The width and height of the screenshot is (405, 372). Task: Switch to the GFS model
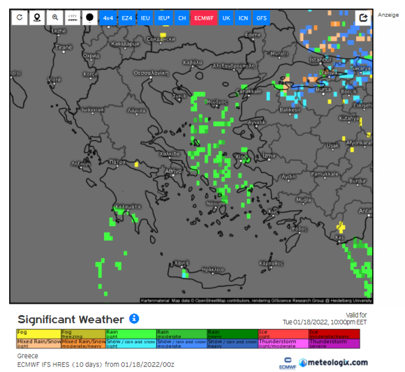[x=261, y=18]
